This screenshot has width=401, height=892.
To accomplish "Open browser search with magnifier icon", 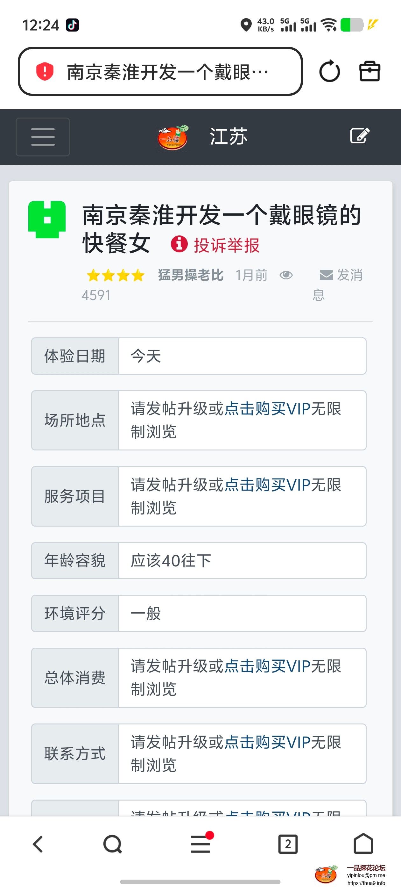I will [112, 844].
